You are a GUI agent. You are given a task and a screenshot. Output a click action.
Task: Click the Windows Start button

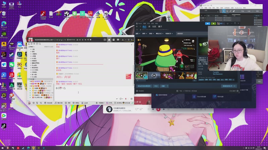pyautogui.click(x=2, y=148)
